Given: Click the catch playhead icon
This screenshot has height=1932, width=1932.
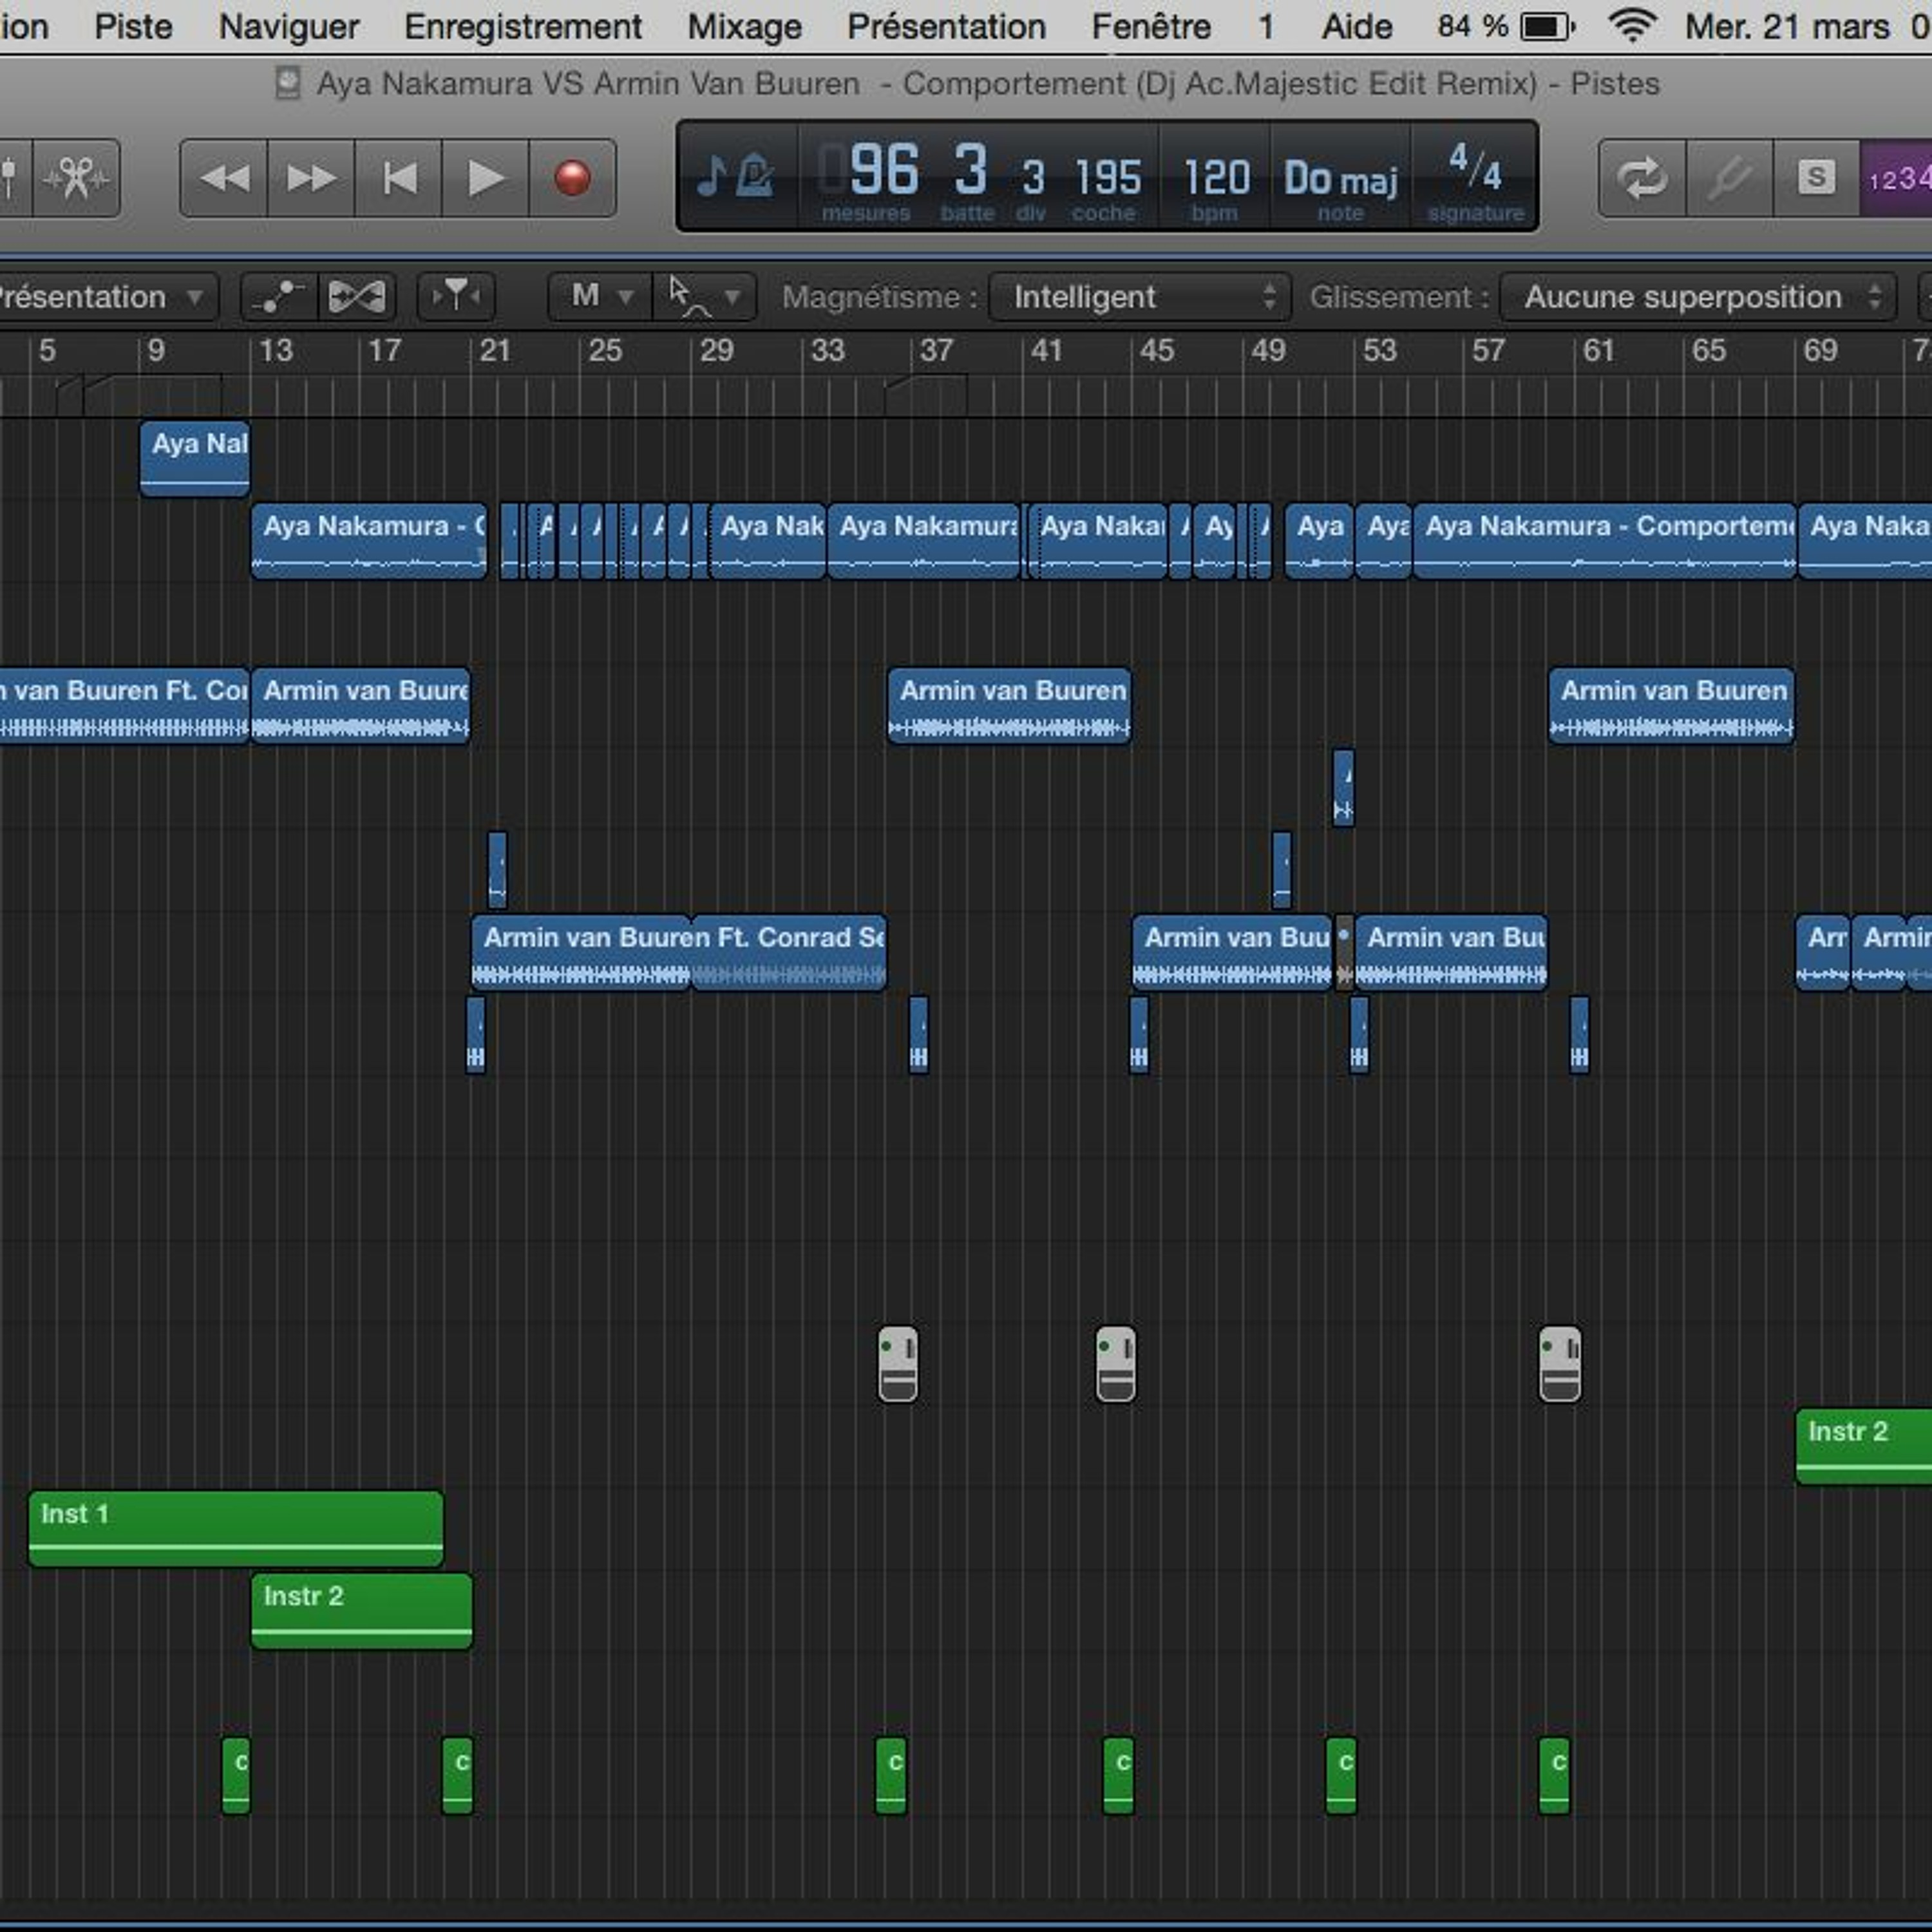Looking at the screenshot, I should (x=456, y=297).
